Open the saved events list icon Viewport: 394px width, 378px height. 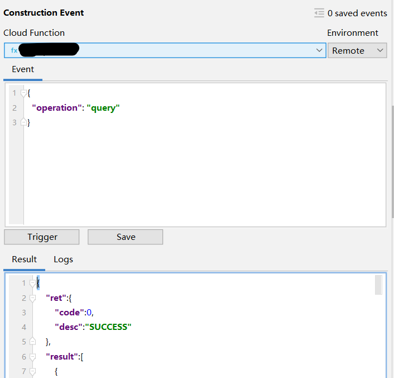coord(319,13)
